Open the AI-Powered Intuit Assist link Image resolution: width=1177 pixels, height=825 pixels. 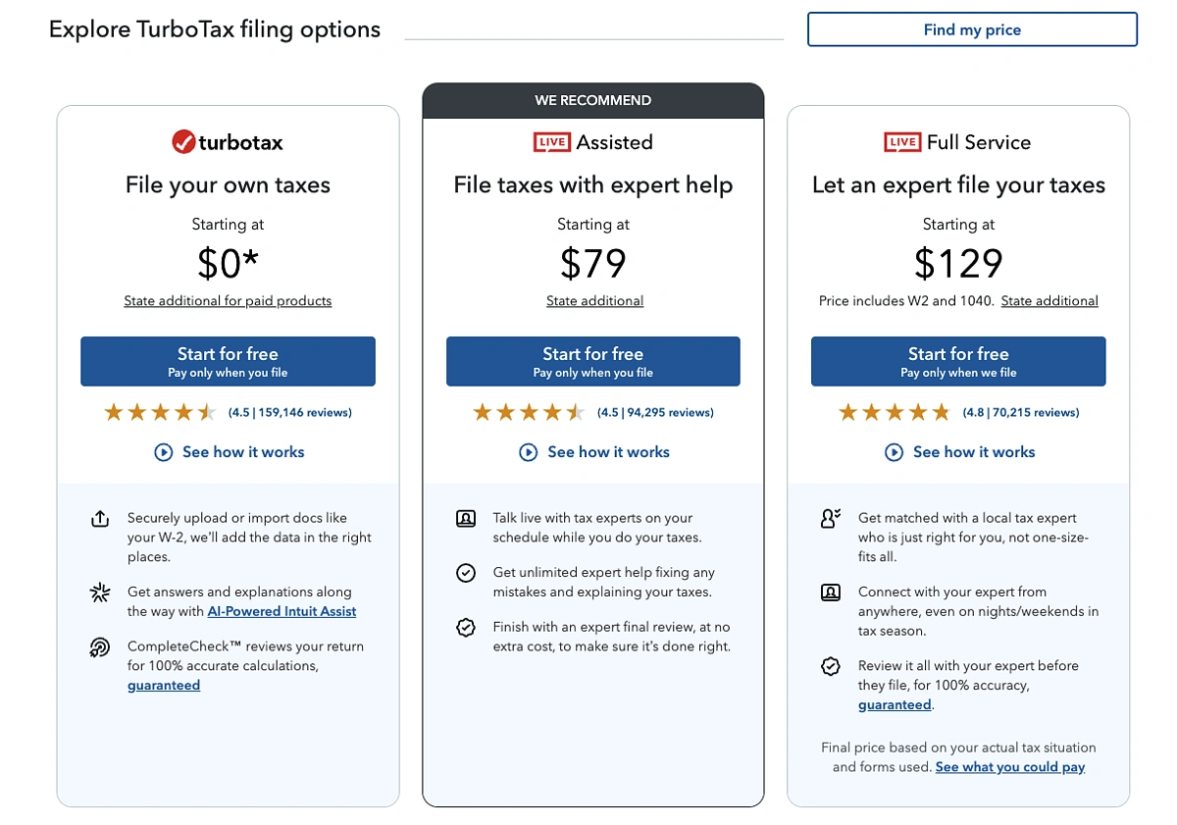[281, 611]
